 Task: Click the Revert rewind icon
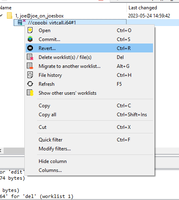pos(30,48)
